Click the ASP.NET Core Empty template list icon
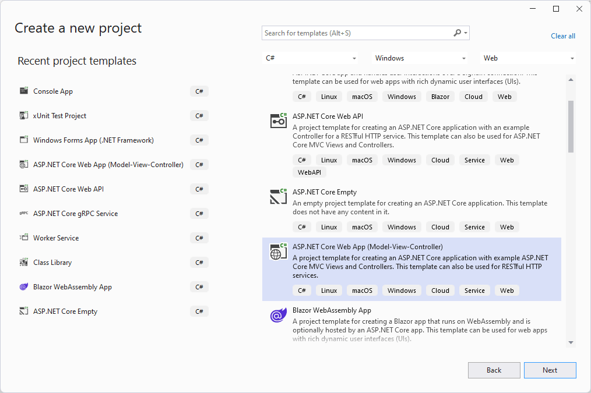Image resolution: width=591 pixels, height=393 pixels. [x=279, y=196]
